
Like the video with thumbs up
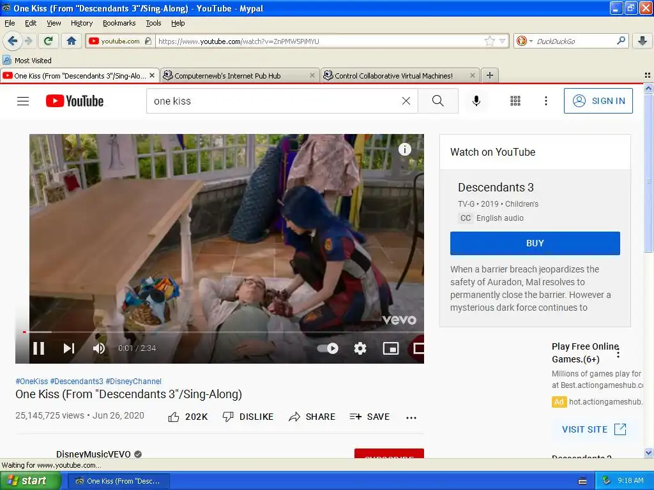click(x=188, y=417)
